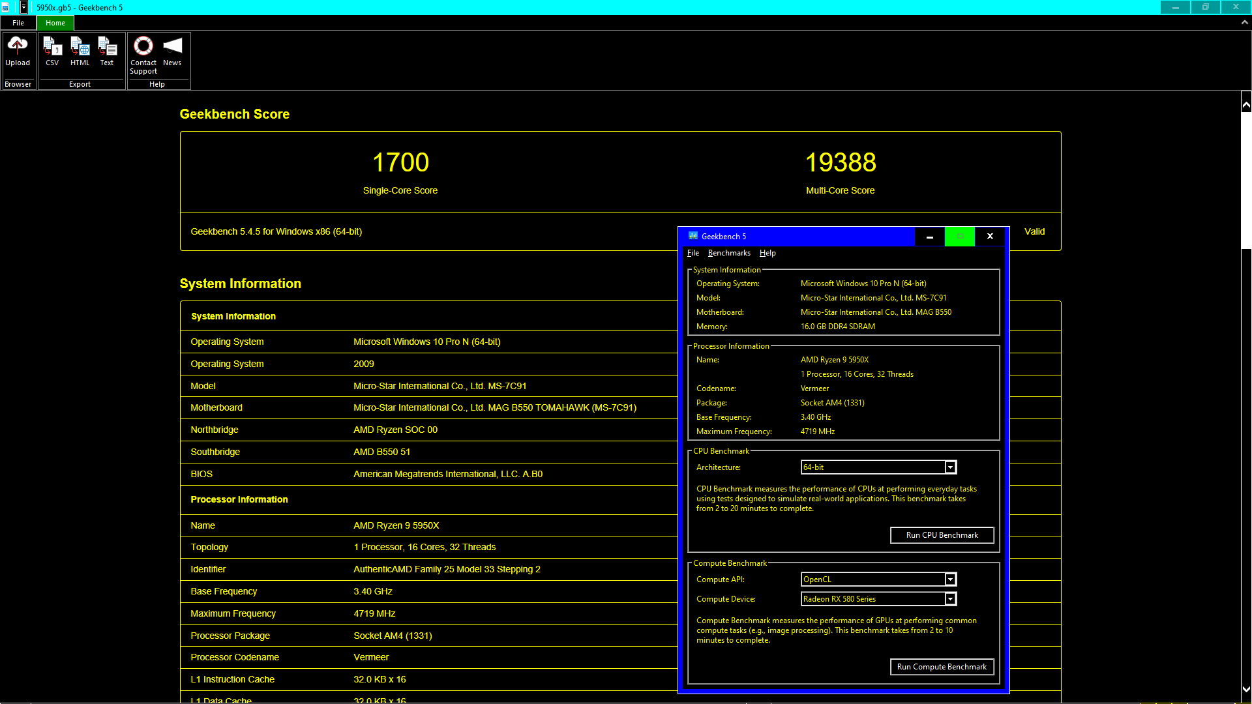Click the green maximize button of dialog

960,237
